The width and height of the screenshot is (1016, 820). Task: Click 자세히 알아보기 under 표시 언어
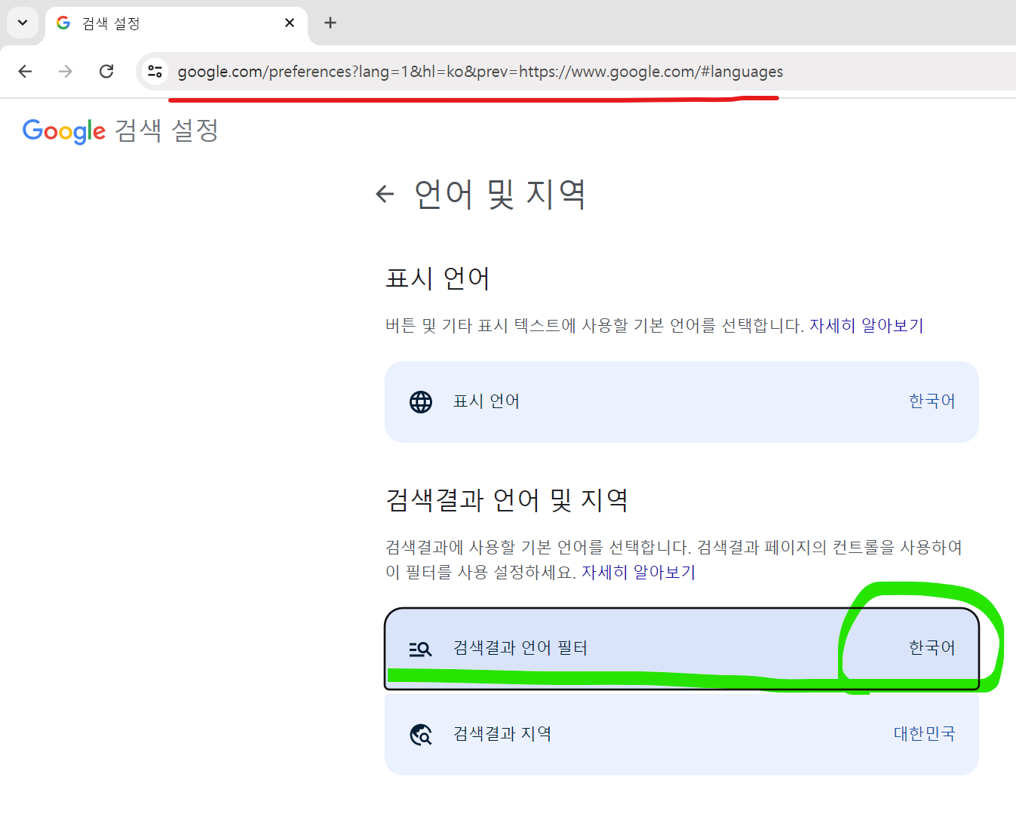point(866,325)
